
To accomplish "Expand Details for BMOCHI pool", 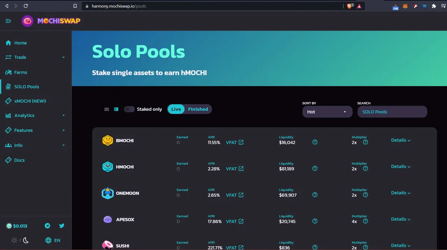I will pos(401,140).
